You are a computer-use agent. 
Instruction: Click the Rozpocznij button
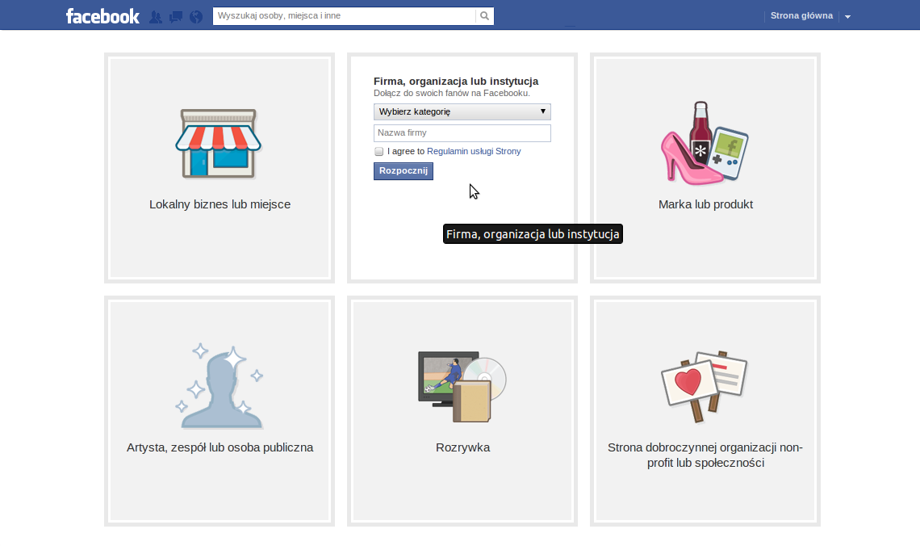[404, 170]
